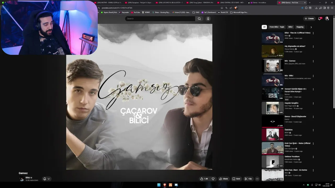Viewport: 335px width, 188px height.
Task: Click the Share button
Action: 224,179
